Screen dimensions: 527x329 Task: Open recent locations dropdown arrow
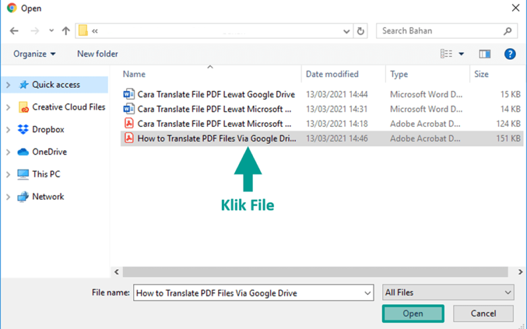click(51, 30)
